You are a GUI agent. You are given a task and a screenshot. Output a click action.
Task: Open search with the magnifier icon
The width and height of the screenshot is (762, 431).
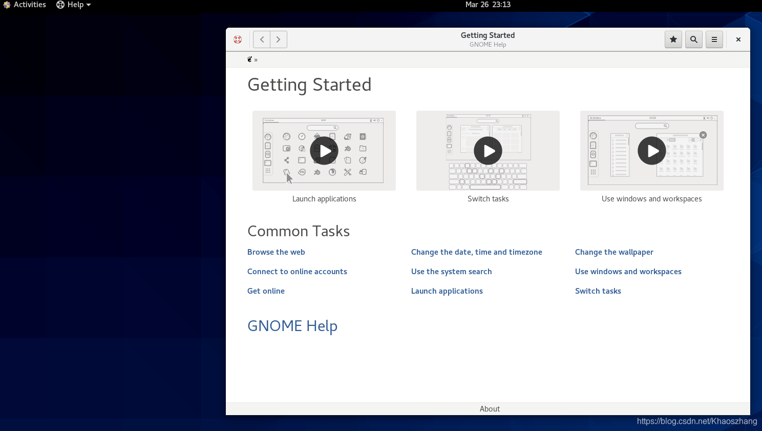[694, 39]
